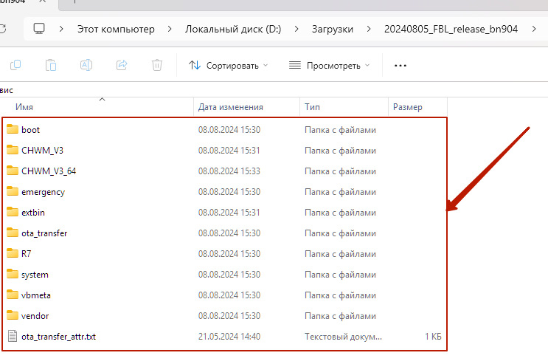
Task: Select the emergency folder name
Action: 43,192
